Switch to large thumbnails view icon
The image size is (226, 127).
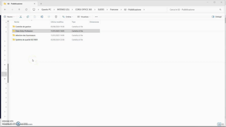coord(223,124)
